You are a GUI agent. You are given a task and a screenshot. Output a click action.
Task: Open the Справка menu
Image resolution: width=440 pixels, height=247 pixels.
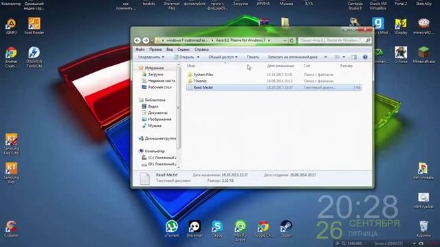(201, 49)
